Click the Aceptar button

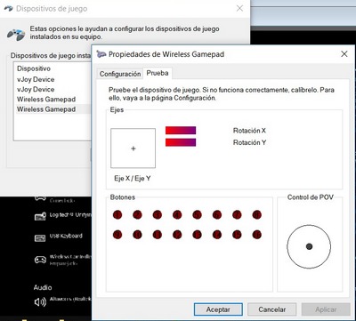click(218, 309)
